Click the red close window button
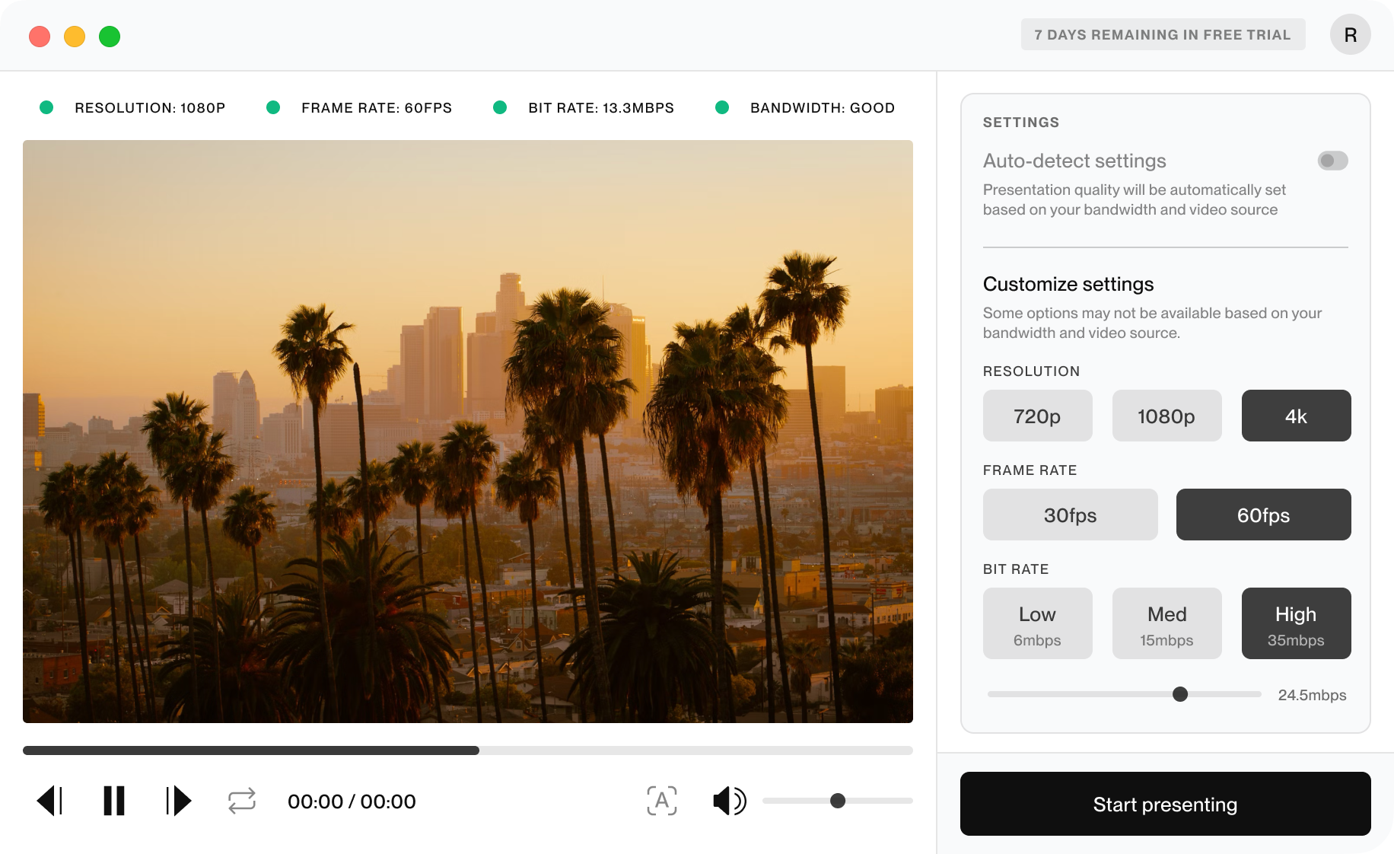The width and height of the screenshot is (1394, 854). tap(40, 37)
